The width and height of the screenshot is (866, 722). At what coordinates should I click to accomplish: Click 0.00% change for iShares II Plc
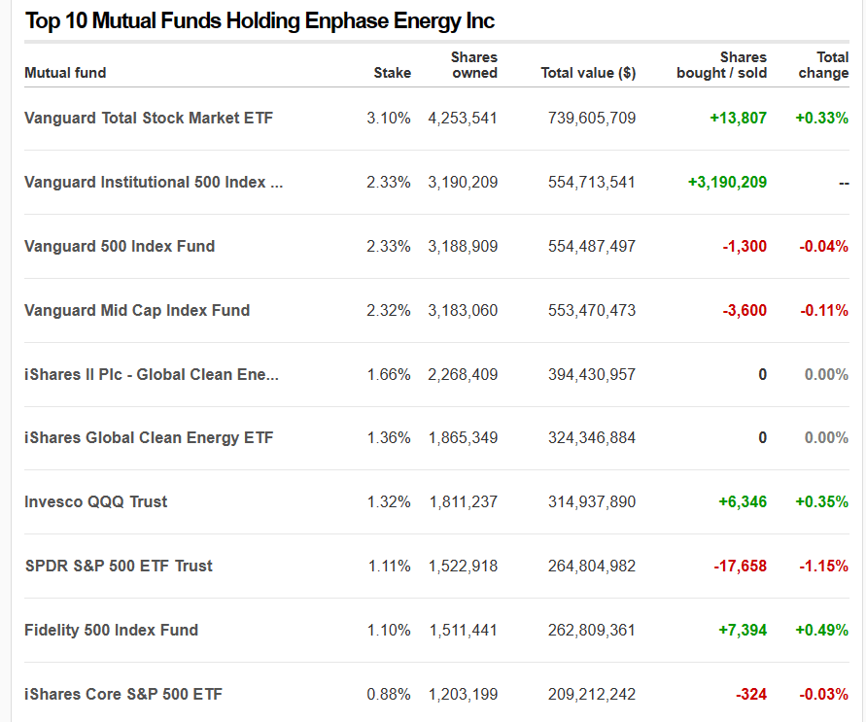point(826,374)
